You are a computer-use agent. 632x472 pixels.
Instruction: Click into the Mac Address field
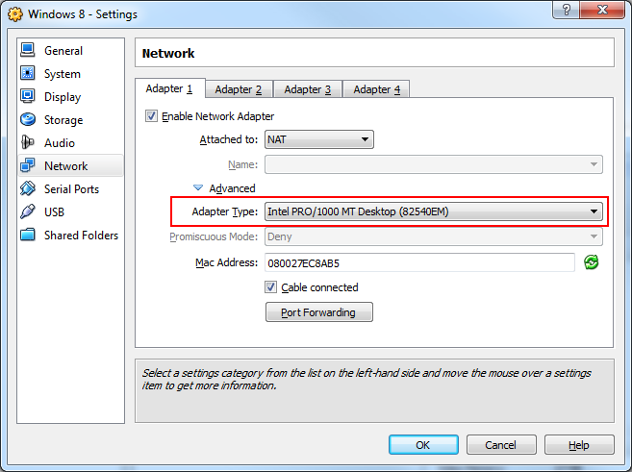(418, 262)
